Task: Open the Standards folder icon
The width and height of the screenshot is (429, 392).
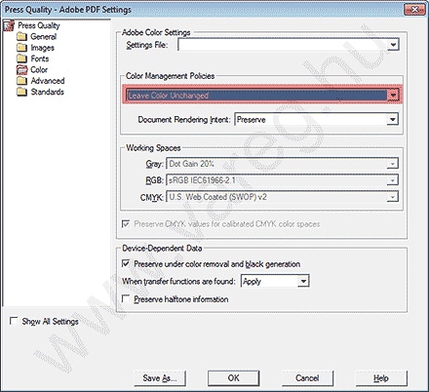Action: 21,92
